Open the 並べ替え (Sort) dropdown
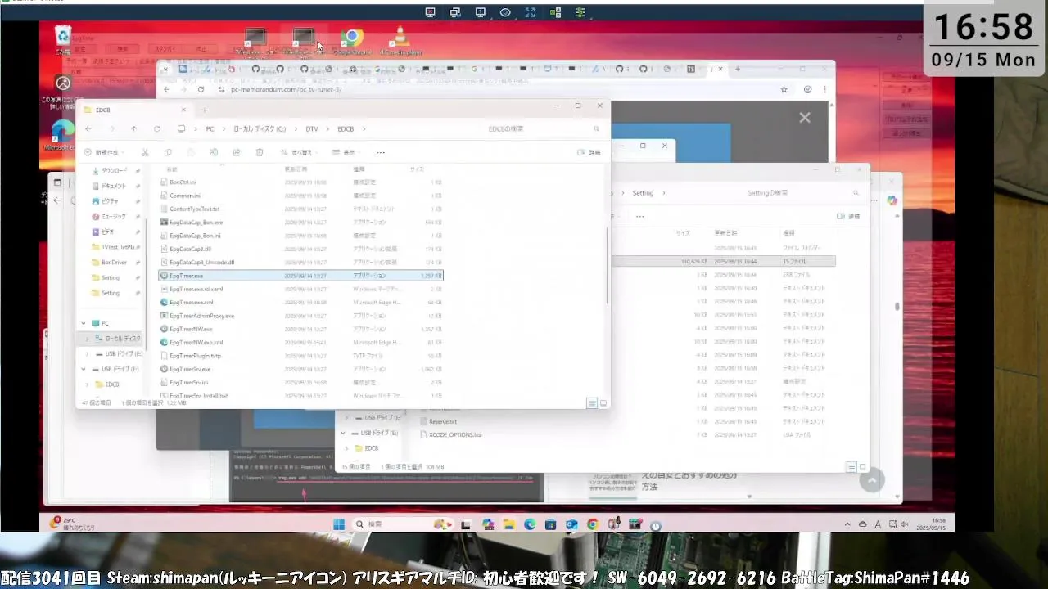1048x589 pixels. [297, 152]
